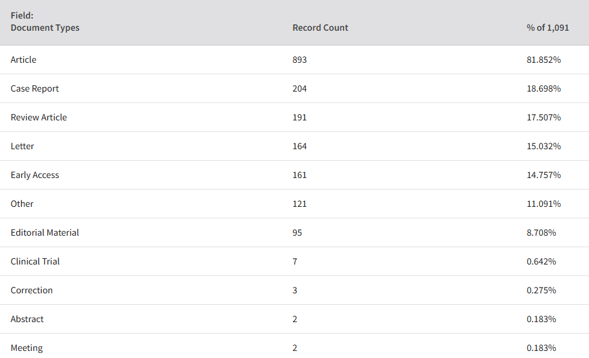The image size is (589, 358).
Task: Click the record count 191
Action: tap(299, 117)
